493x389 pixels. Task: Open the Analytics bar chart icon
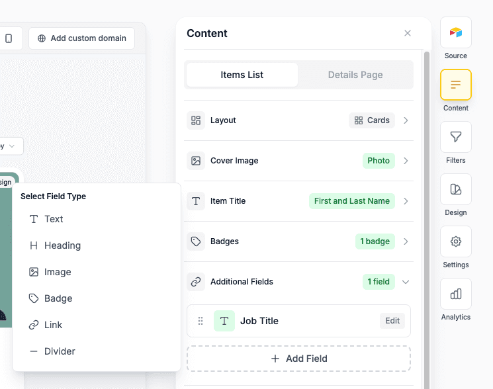455,294
